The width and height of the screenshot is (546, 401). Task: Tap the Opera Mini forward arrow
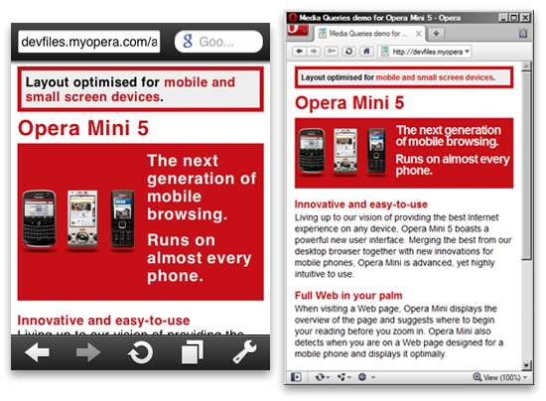[x=88, y=352]
